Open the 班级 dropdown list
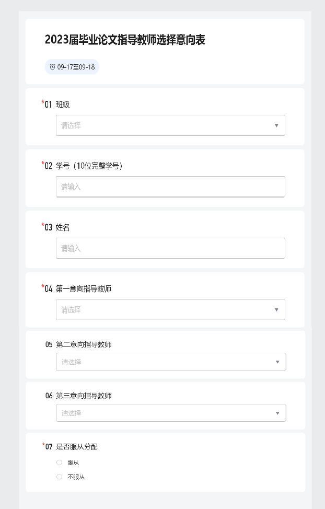325x509 pixels. pyautogui.click(x=170, y=125)
